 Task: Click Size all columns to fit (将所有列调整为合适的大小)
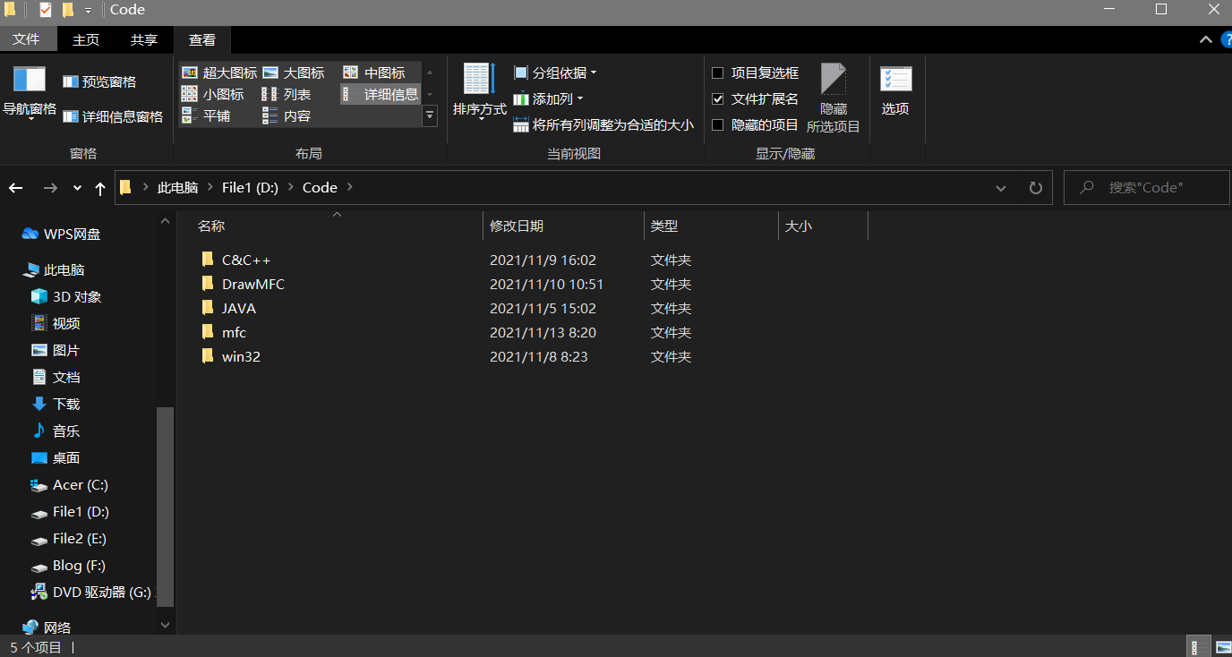603,124
